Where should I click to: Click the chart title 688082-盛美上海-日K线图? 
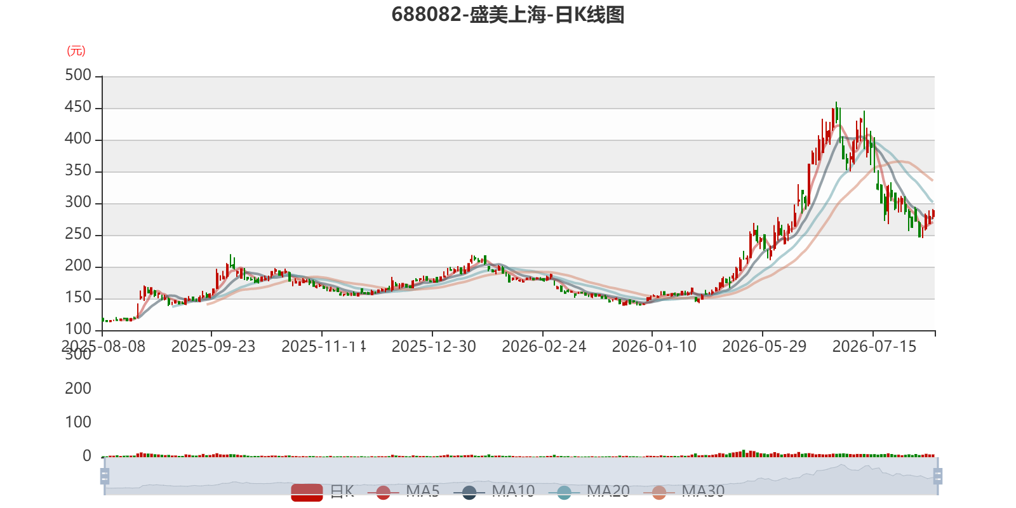click(x=508, y=15)
